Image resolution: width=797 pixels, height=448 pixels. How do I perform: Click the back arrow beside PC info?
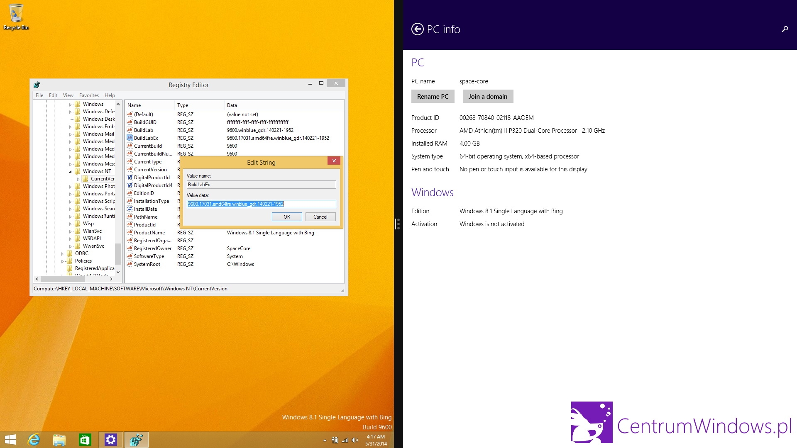tap(417, 29)
